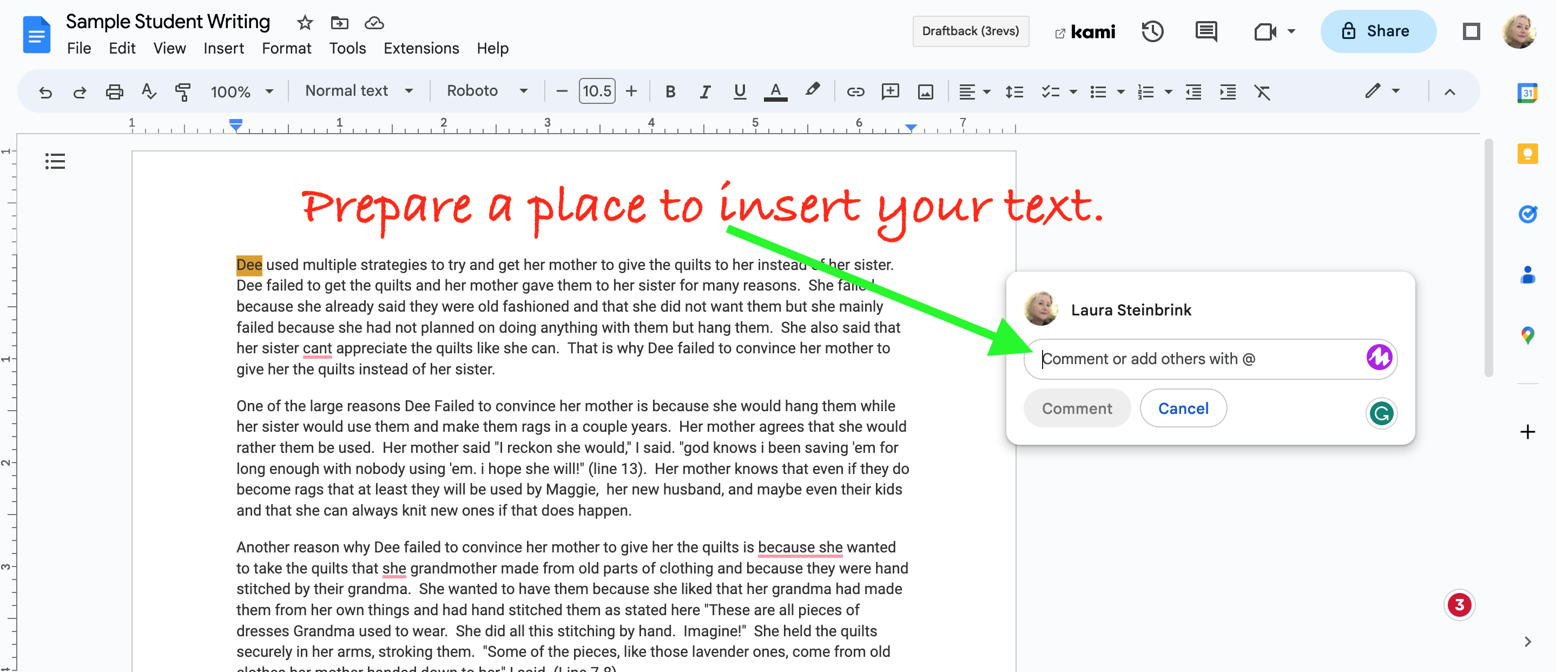The height and width of the screenshot is (672, 1556).
Task: Open the Roboto font dropdown
Action: [x=486, y=91]
